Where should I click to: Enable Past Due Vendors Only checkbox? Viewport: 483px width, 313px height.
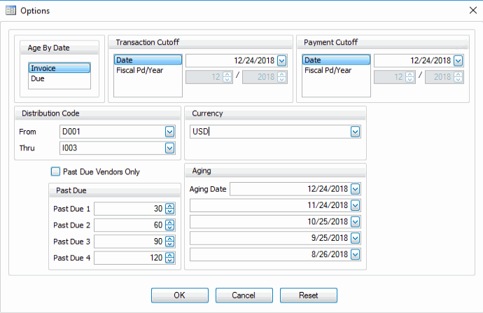pos(55,172)
